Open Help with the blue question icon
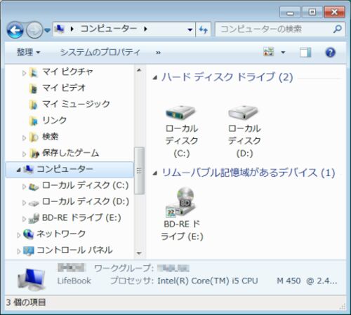Viewport: 351px width, 315px height. tap(331, 52)
